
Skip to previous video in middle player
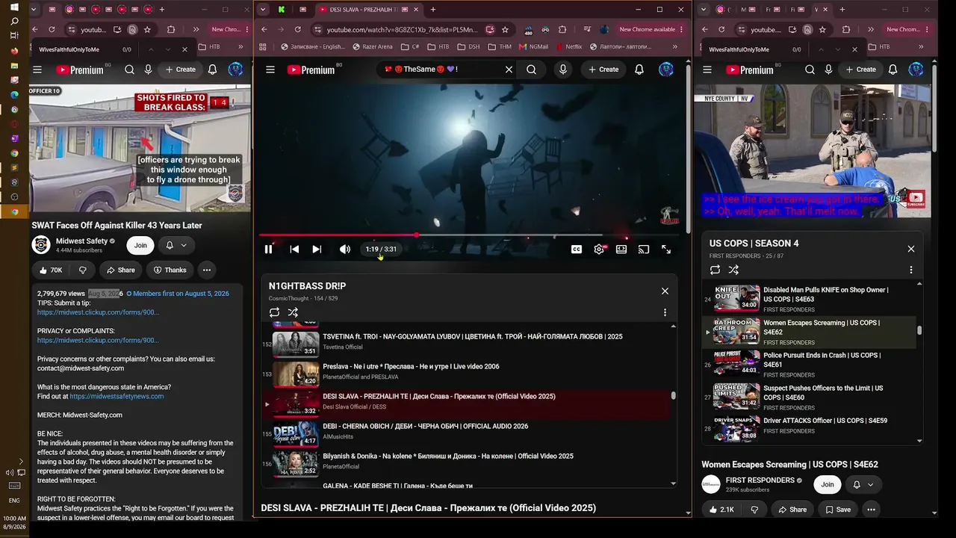[x=294, y=250]
